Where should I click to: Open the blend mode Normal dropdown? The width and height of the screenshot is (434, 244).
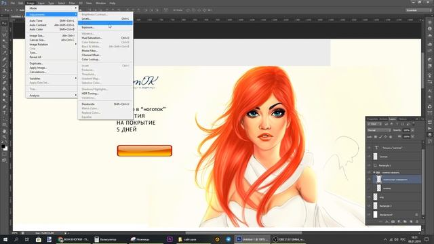tap(378, 130)
